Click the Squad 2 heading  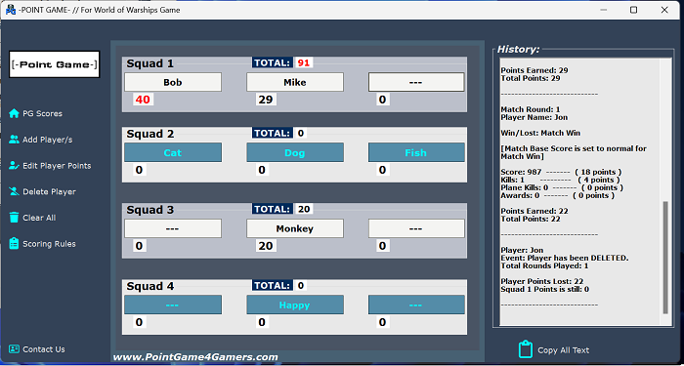coord(150,134)
